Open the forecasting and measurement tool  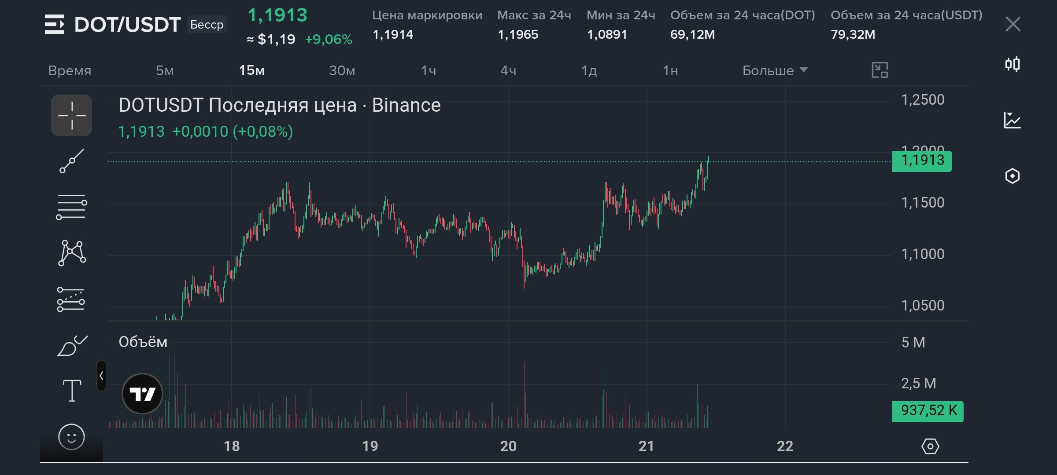[71, 300]
